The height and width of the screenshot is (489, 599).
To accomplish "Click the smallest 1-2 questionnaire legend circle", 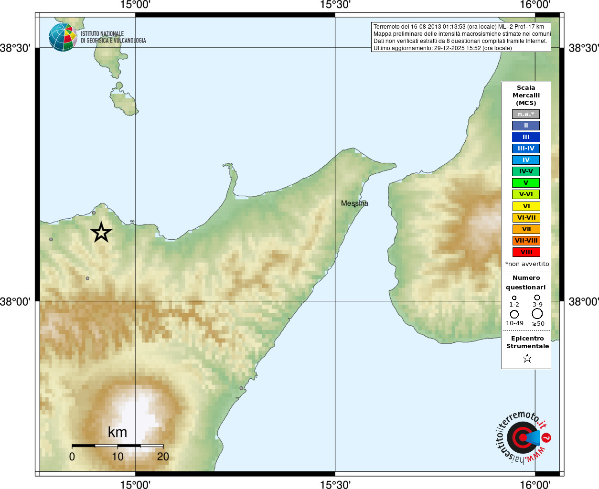I will [x=514, y=298].
